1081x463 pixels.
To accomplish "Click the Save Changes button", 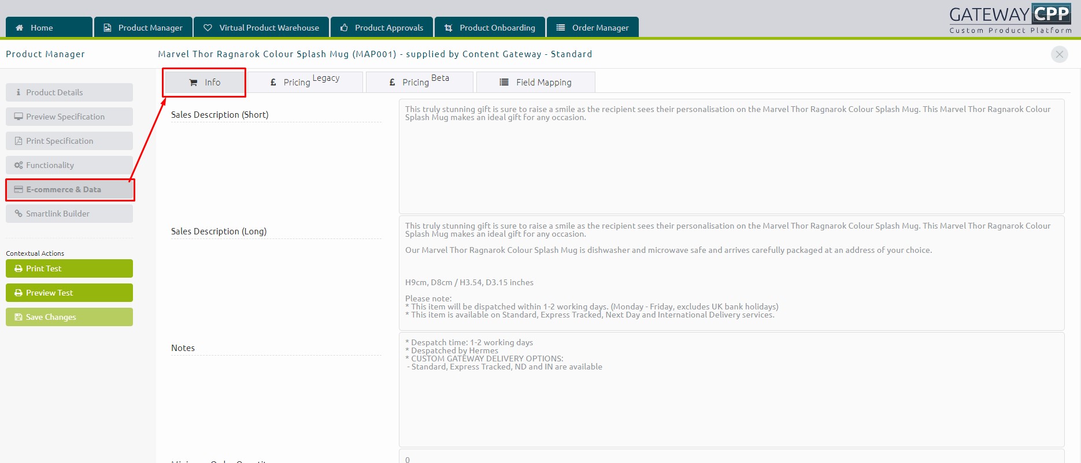I will [69, 317].
